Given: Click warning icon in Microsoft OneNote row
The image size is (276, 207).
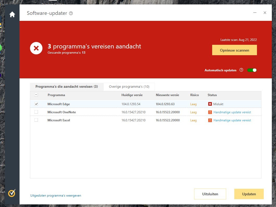Looking at the screenshot, I should [x=210, y=112].
